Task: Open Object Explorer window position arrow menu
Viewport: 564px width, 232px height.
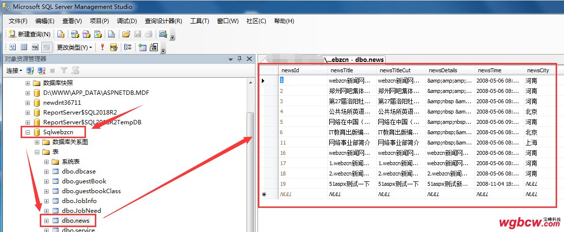Action: (230, 59)
